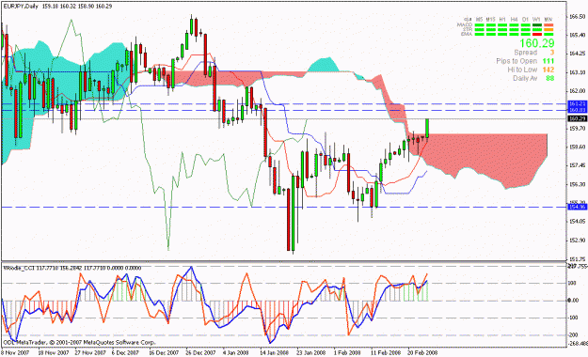Viewport: 588px width, 357px height.
Task: Click the Daily Av label
Action: click(x=525, y=78)
